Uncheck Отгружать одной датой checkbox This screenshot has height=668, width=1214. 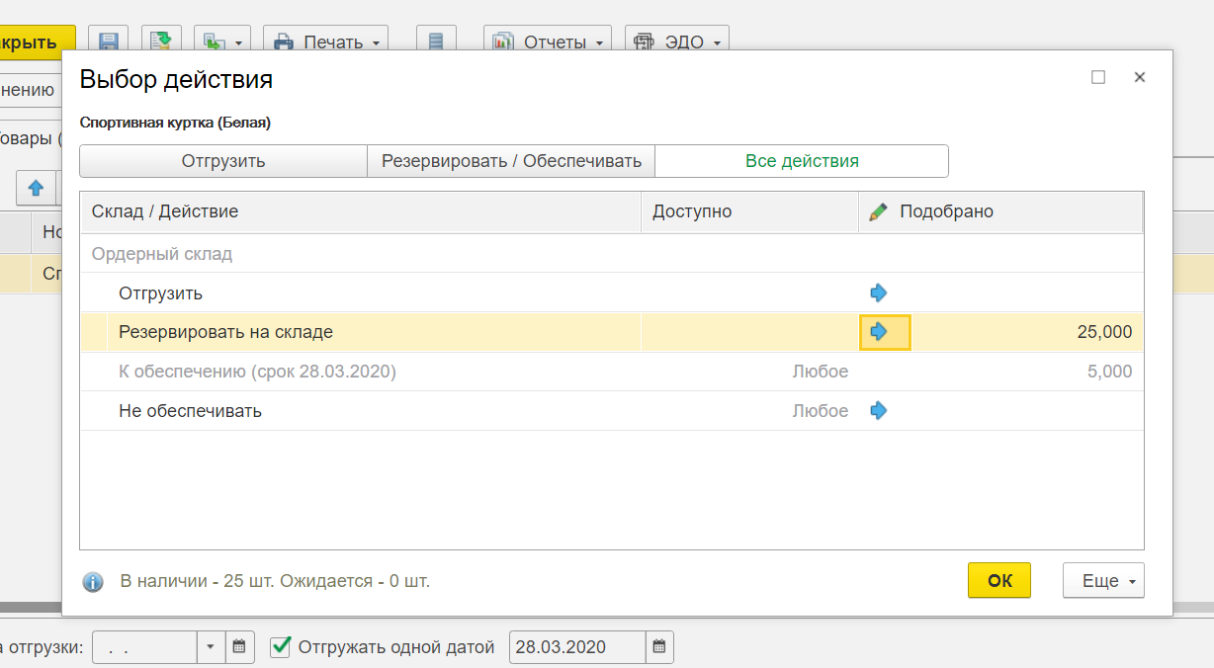click(281, 647)
